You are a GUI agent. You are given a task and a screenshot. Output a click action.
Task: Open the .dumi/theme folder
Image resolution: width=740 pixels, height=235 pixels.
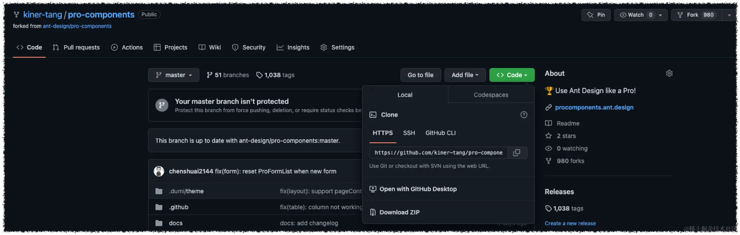tap(186, 191)
